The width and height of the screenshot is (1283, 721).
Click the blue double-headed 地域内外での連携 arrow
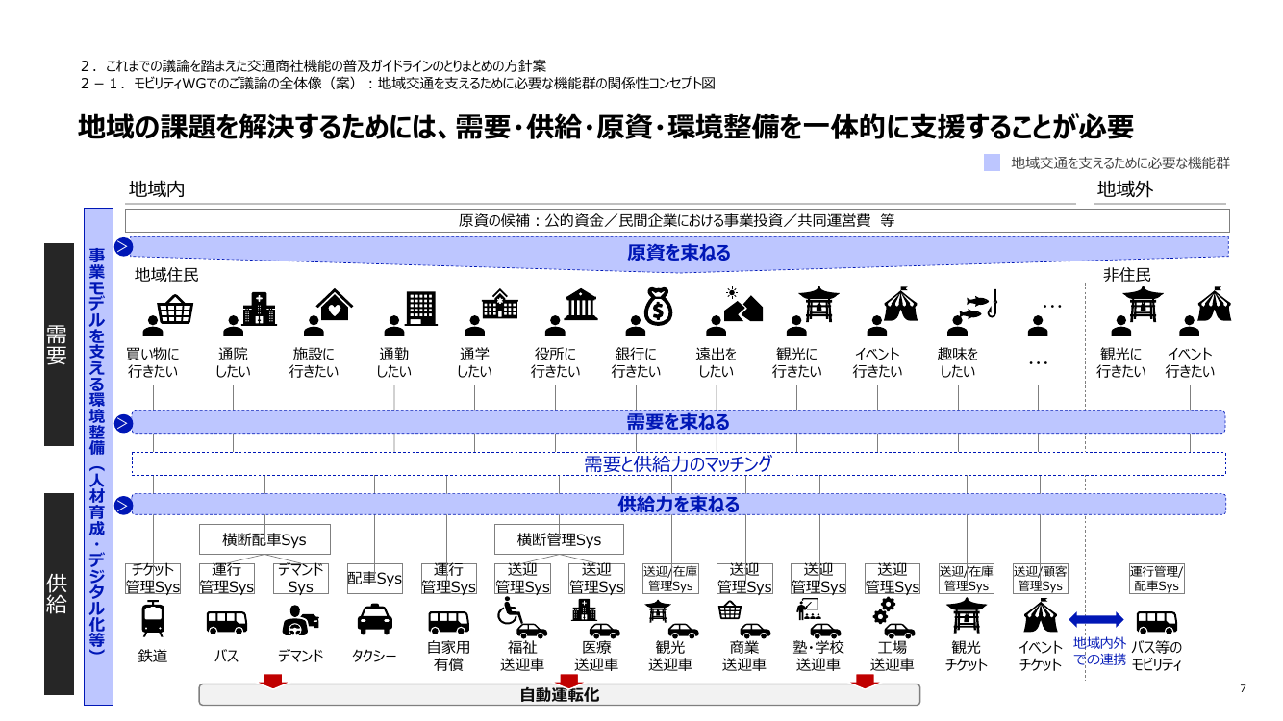point(1096,620)
